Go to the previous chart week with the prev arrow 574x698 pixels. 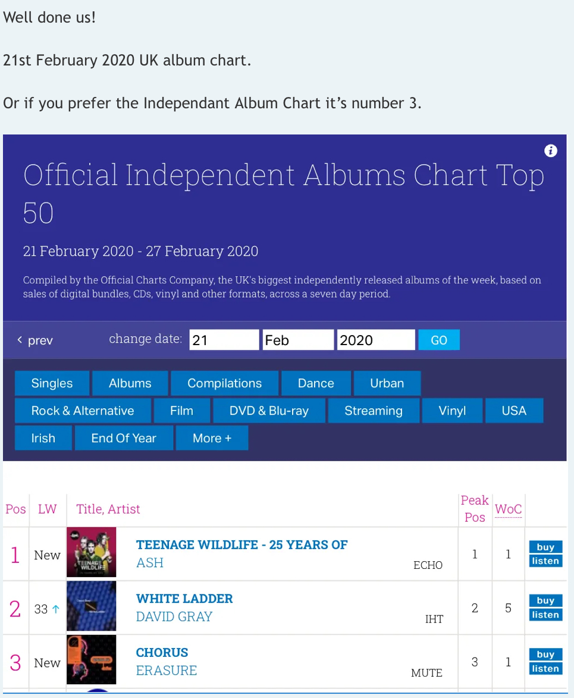[x=35, y=340]
